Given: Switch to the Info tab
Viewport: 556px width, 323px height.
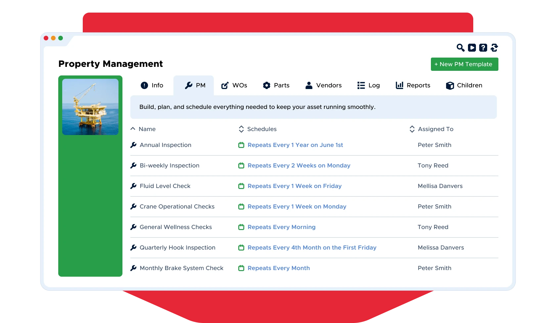Looking at the screenshot, I should (x=152, y=85).
